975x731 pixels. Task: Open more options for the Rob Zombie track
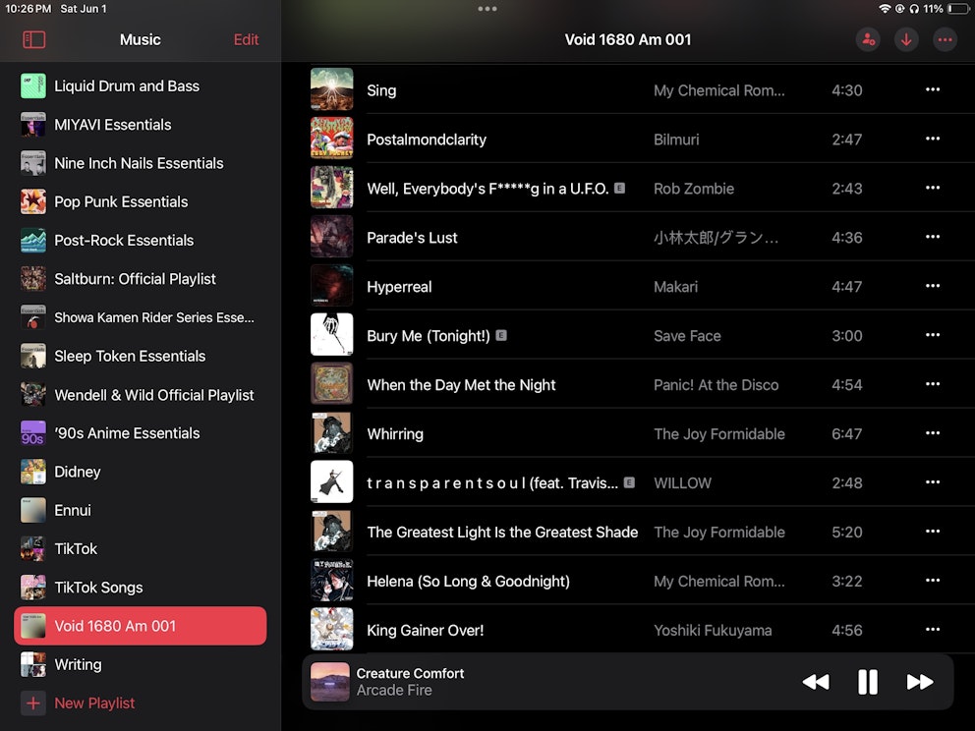tap(932, 188)
